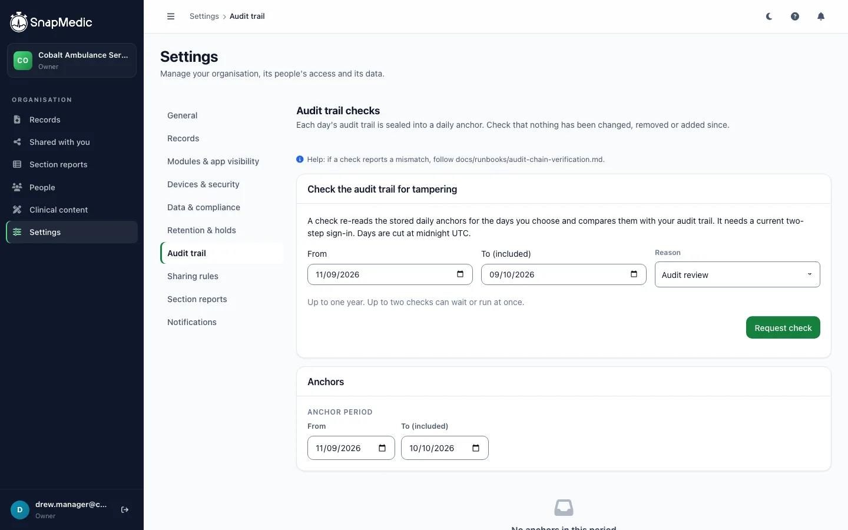
Task: Open the Reason dropdown
Action: coord(737,274)
